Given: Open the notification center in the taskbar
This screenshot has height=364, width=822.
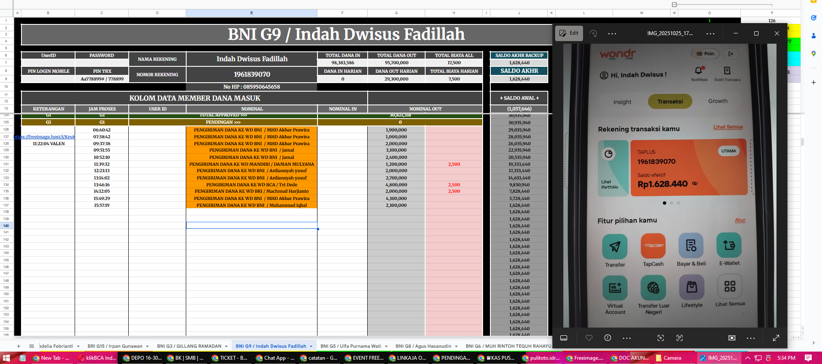Looking at the screenshot, I should point(808,358).
